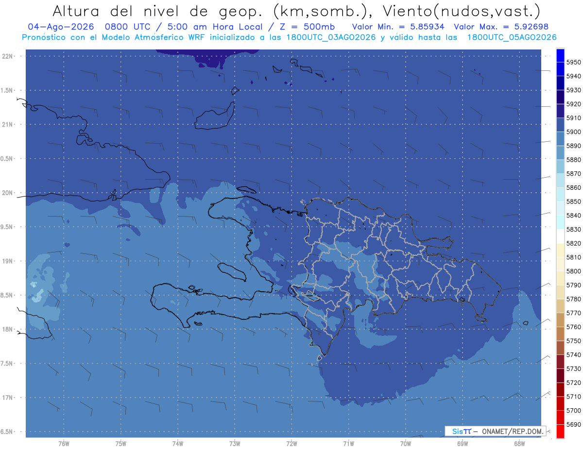Click the longitude label '73W'
The height and width of the screenshot is (450, 583).
(x=235, y=444)
